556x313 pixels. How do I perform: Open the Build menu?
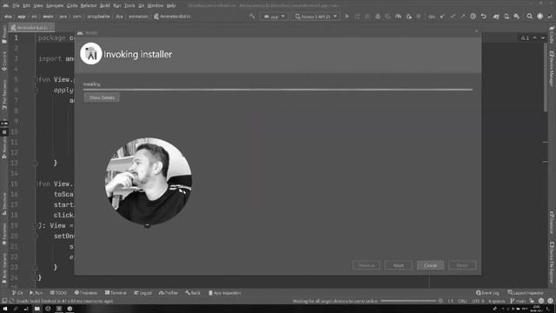(x=105, y=6)
